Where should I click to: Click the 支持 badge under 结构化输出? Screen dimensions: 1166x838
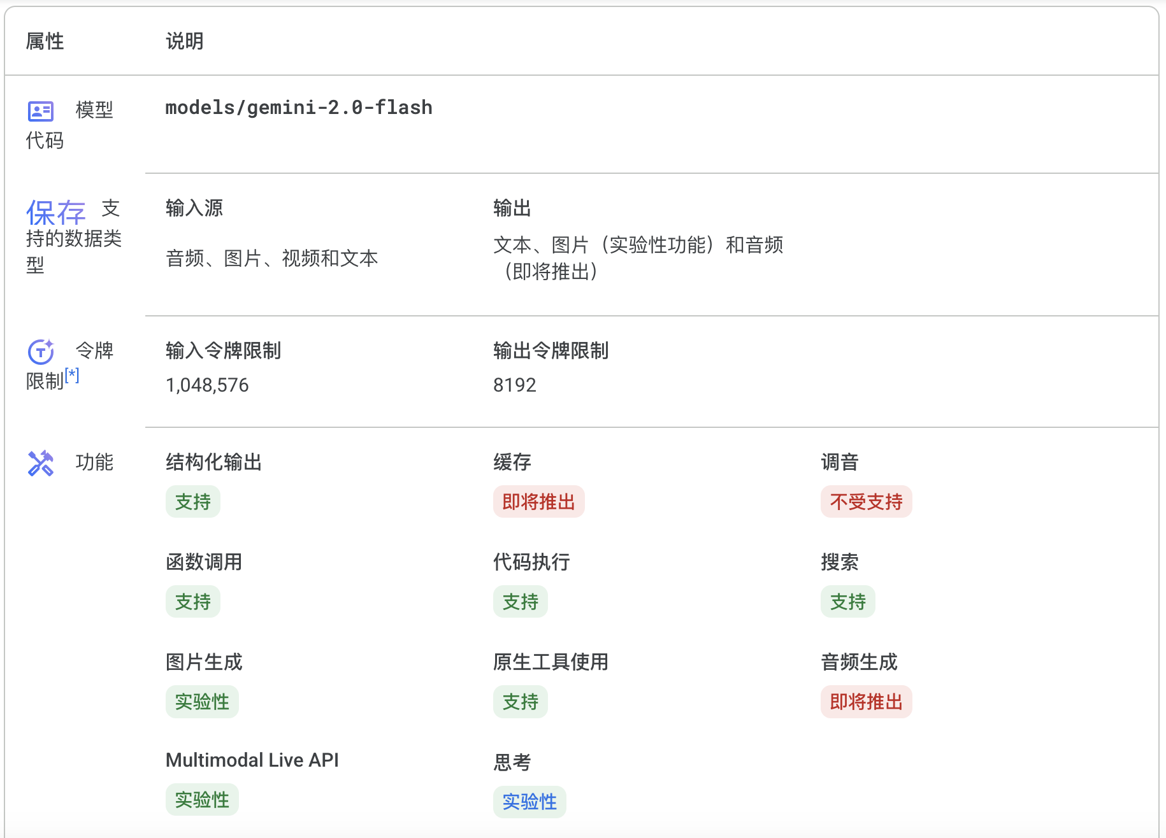tap(192, 502)
